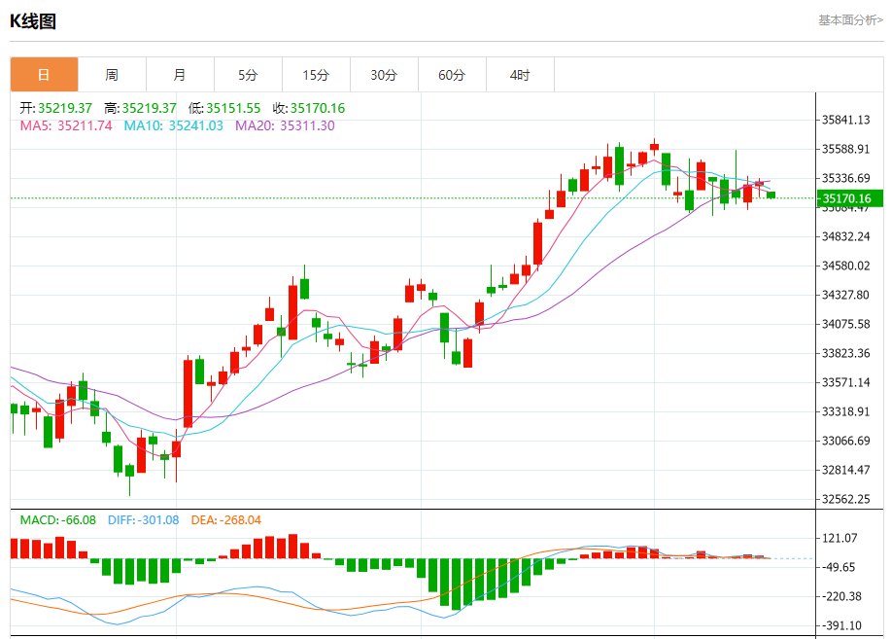Viewport: 891px width, 639px height.
Task: Open the 30分 interval tab
Action: tap(384, 75)
